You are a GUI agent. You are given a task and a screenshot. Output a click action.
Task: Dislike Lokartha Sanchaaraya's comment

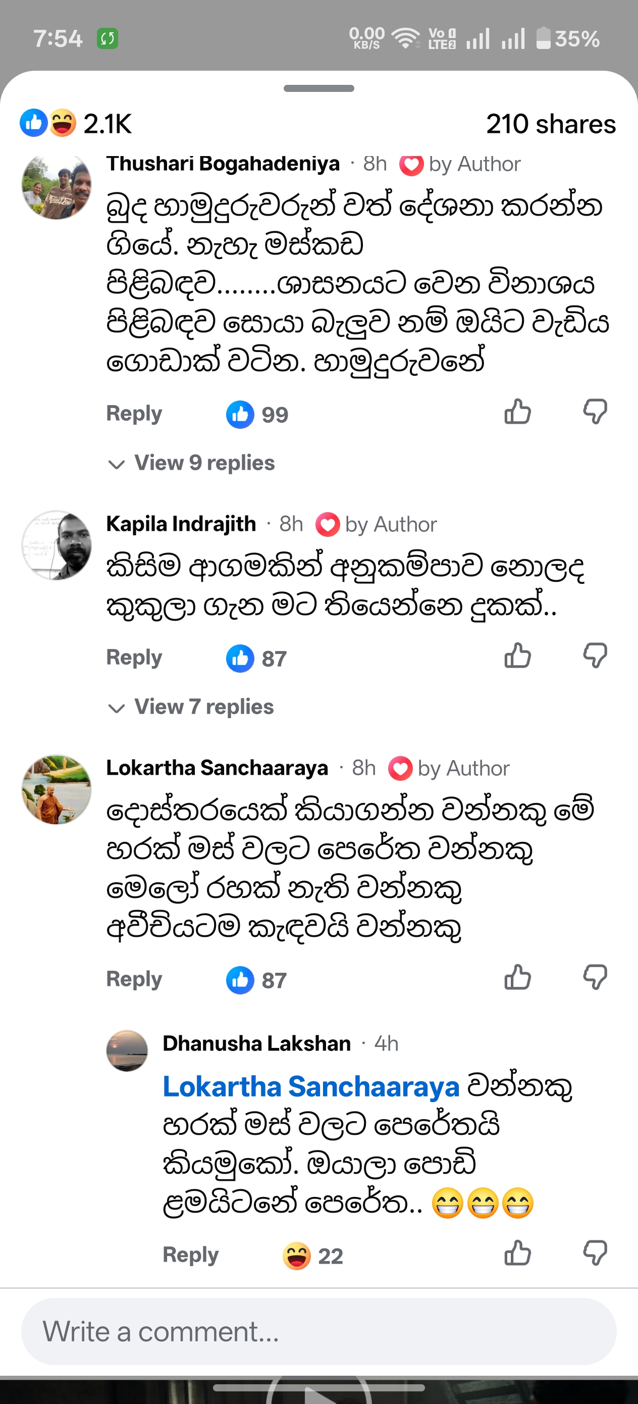point(595,977)
